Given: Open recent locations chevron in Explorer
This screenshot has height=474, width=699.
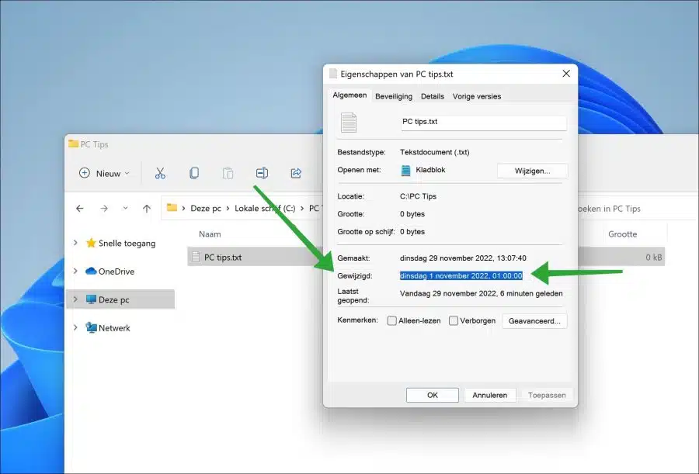Looking at the screenshot, I should [125, 208].
